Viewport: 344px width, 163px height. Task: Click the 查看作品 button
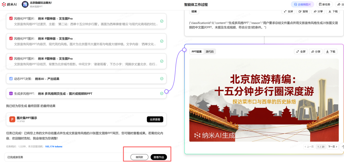pyautogui.click(x=159, y=157)
